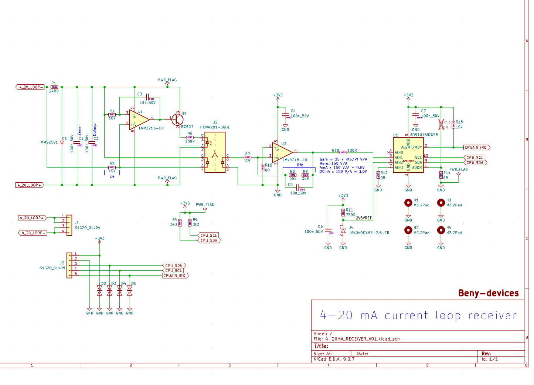534x385 pixels.
Task: Click resistor R12 0R symbol
Action: click(378, 175)
